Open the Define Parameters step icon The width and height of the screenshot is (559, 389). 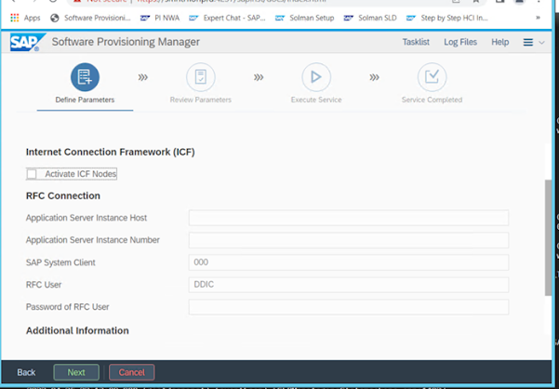pos(85,77)
